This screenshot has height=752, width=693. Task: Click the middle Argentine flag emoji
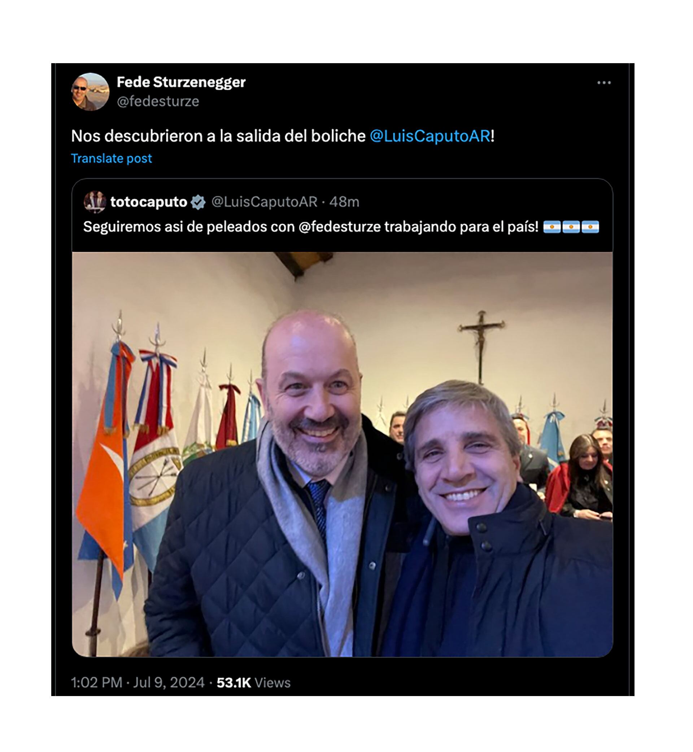[571, 227]
